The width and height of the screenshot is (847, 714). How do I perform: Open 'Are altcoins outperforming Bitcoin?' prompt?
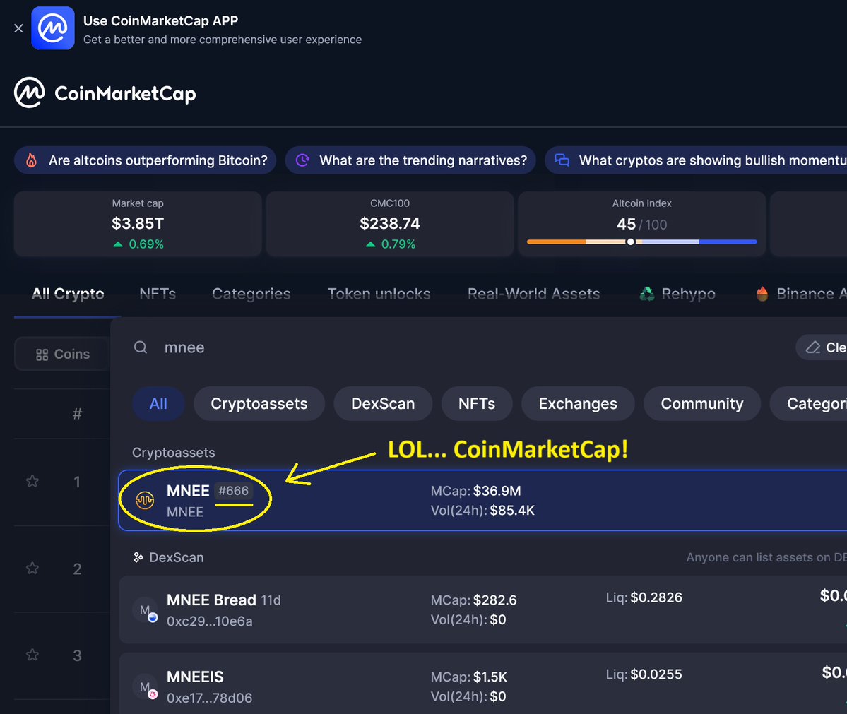[x=146, y=160]
